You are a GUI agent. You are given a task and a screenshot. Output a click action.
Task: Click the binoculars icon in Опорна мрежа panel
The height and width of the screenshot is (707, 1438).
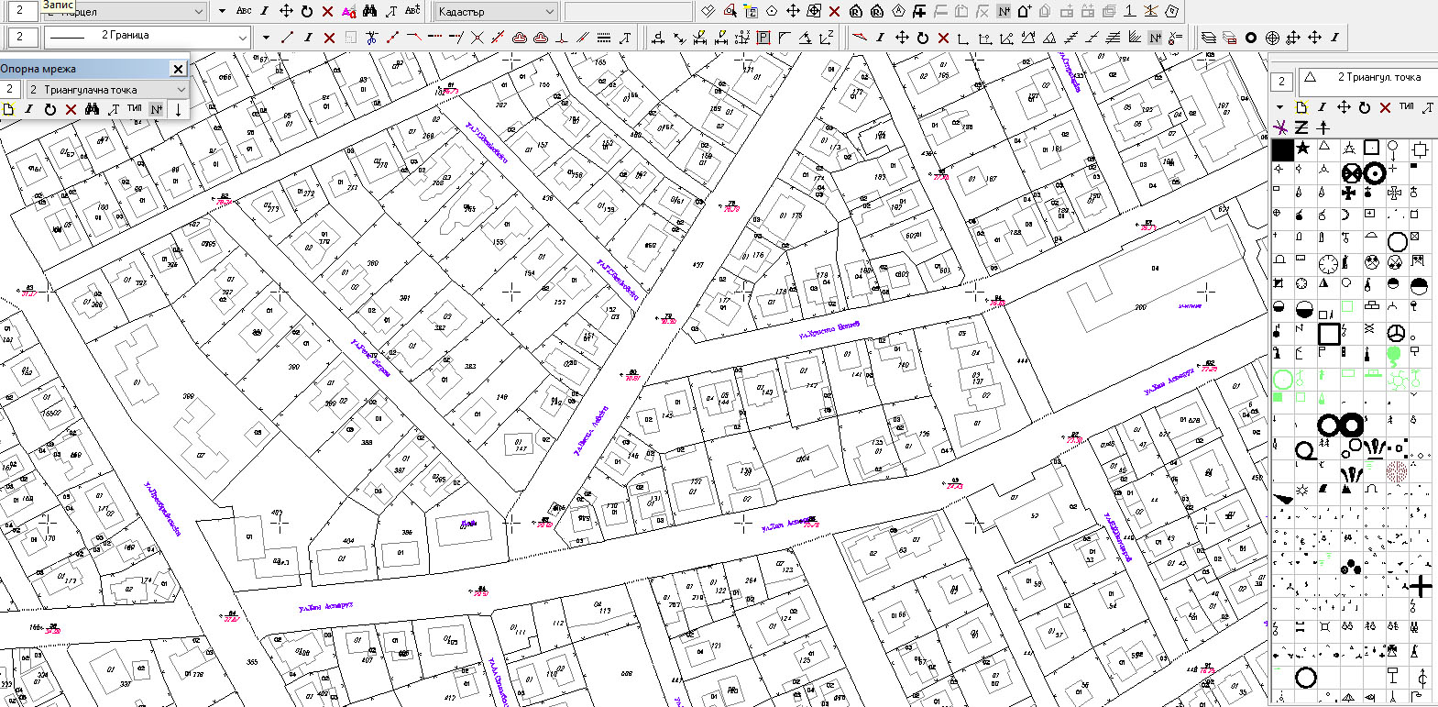(92, 109)
